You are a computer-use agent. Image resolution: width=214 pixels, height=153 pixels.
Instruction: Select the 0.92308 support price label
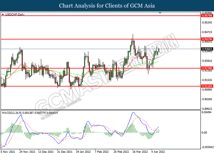coord(207,68)
